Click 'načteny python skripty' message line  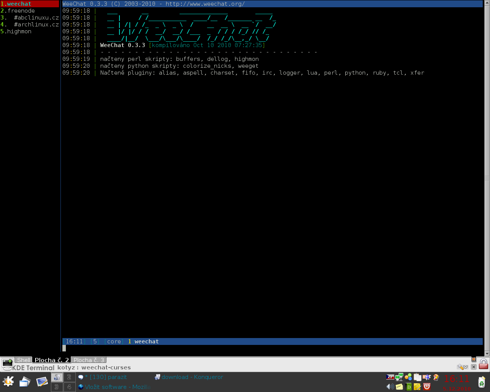[x=180, y=66]
